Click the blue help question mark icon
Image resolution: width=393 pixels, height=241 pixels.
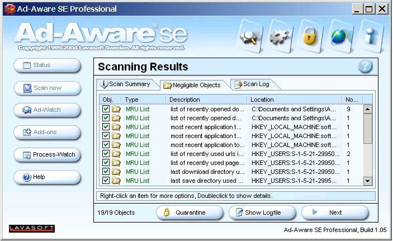[x=365, y=66]
